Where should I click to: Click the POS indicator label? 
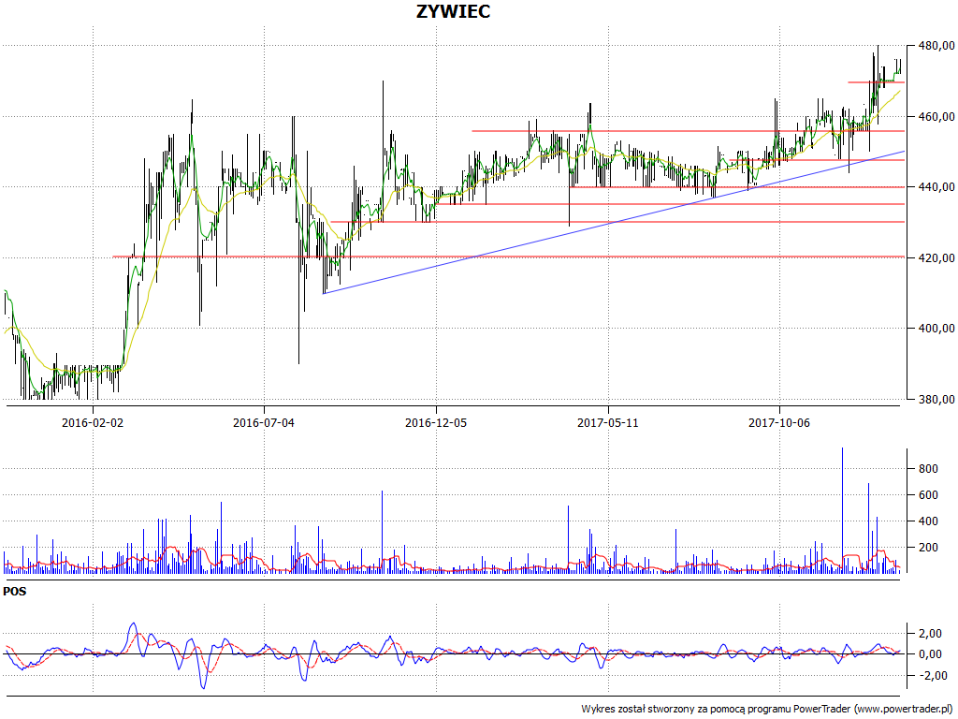click(15, 592)
